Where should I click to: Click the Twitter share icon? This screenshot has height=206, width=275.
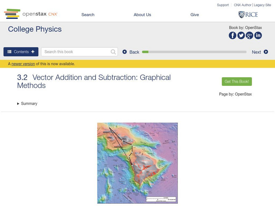(x=241, y=35)
